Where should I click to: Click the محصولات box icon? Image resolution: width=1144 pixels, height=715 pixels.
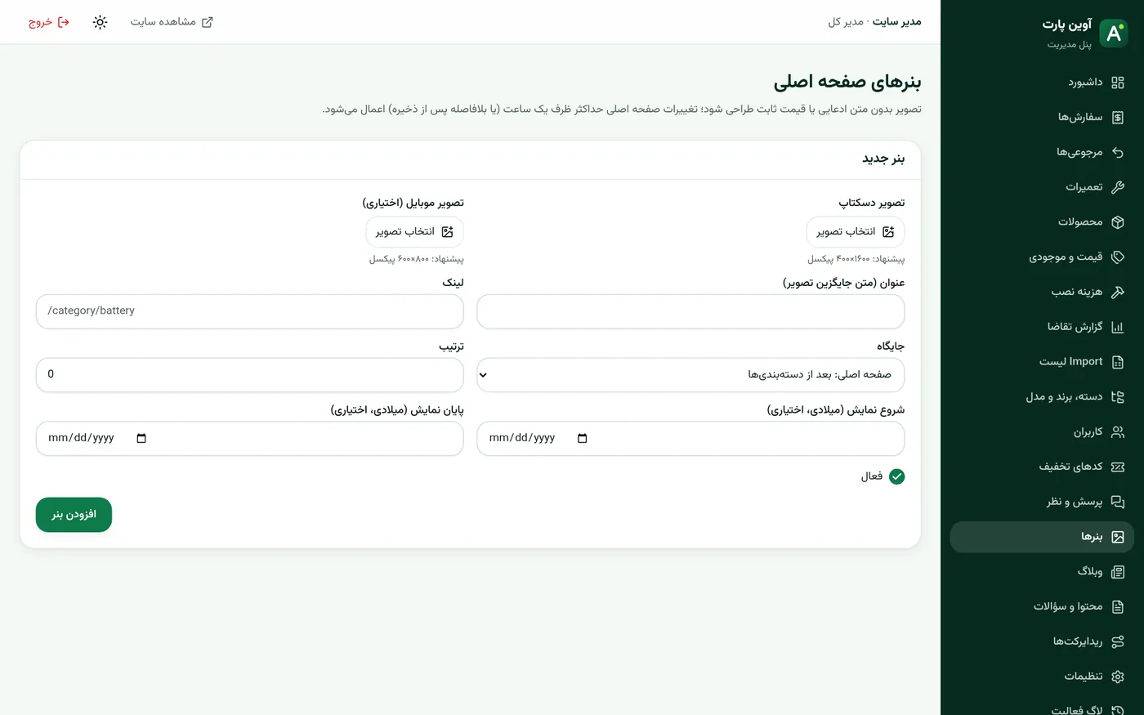(1118, 222)
